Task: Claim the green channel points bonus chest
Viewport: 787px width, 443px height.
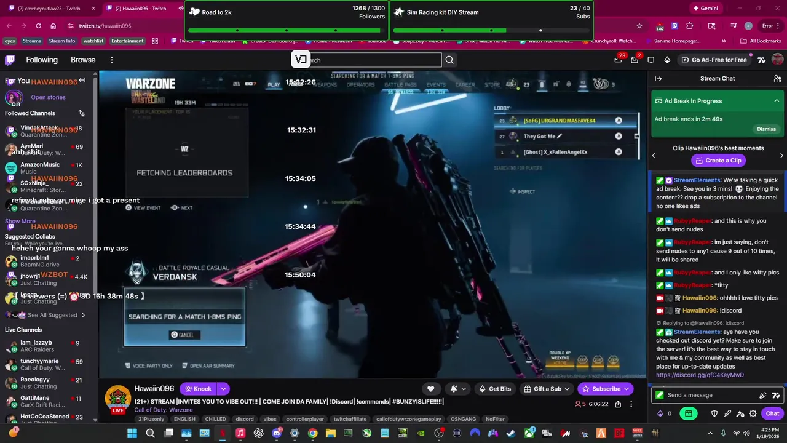Action: tap(689, 413)
